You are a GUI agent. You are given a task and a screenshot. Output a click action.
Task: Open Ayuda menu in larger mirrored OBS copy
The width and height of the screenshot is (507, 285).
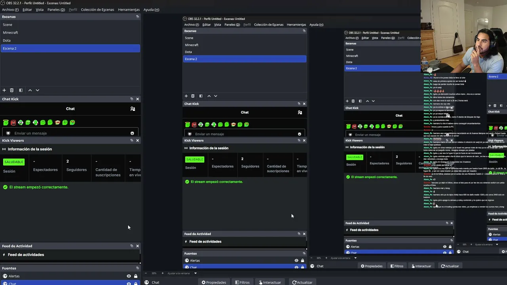click(x=316, y=25)
